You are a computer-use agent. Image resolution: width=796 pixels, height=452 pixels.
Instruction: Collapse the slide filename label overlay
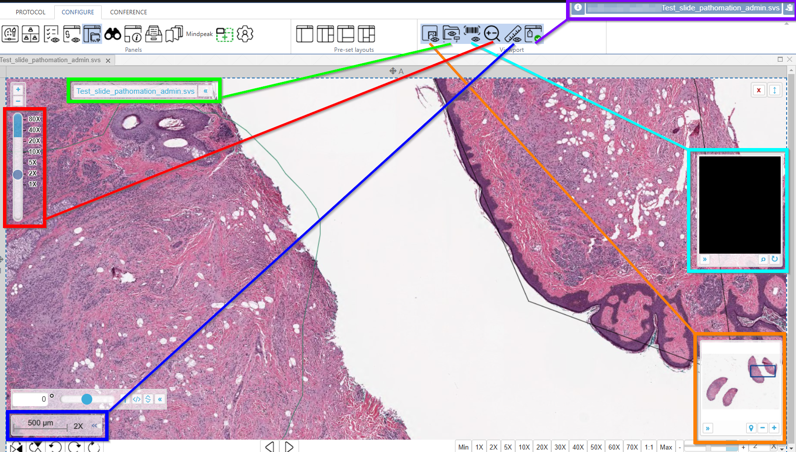pyautogui.click(x=205, y=91)
